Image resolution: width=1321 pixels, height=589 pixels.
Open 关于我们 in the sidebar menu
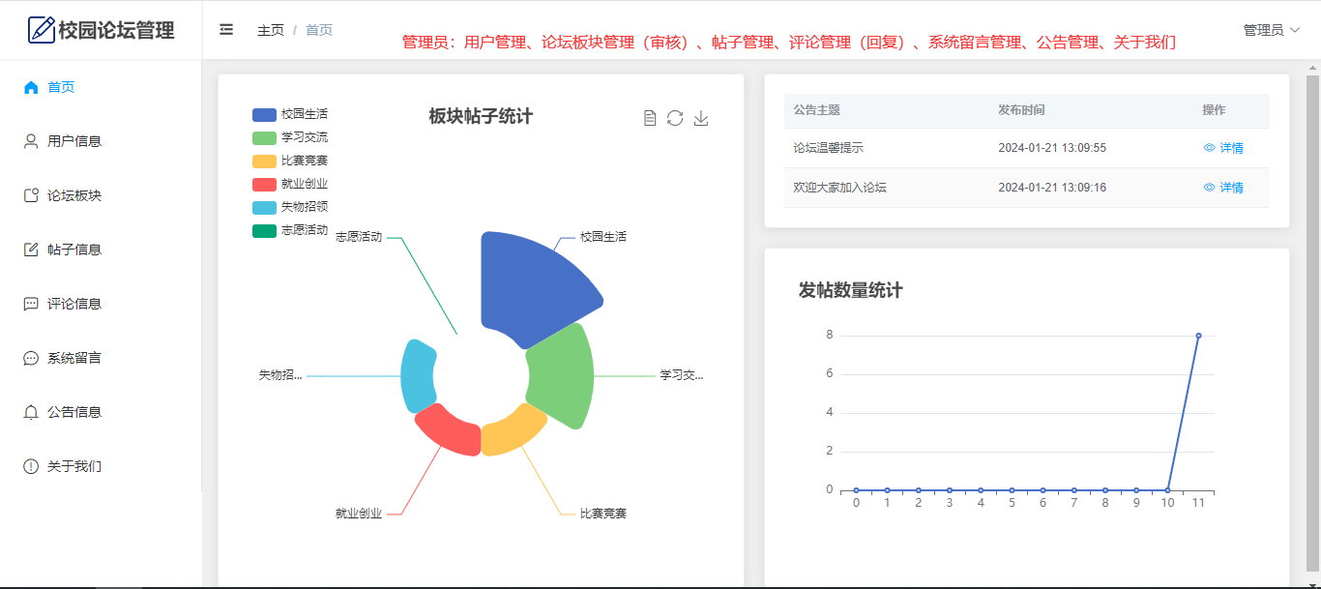101,466
